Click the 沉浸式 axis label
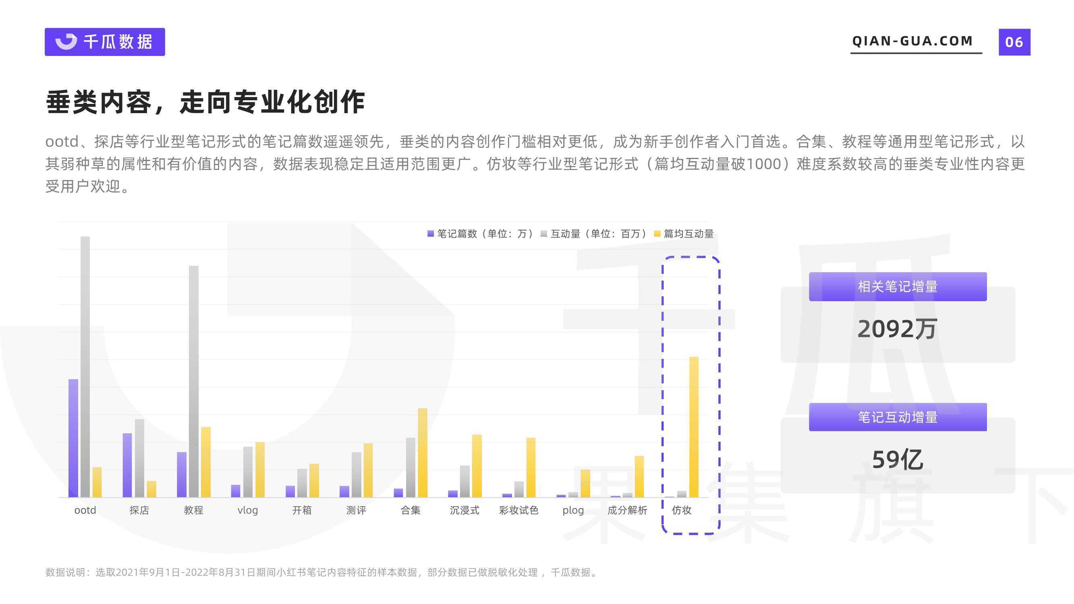Screen dimensions: 1074x604 pos(464,510)
